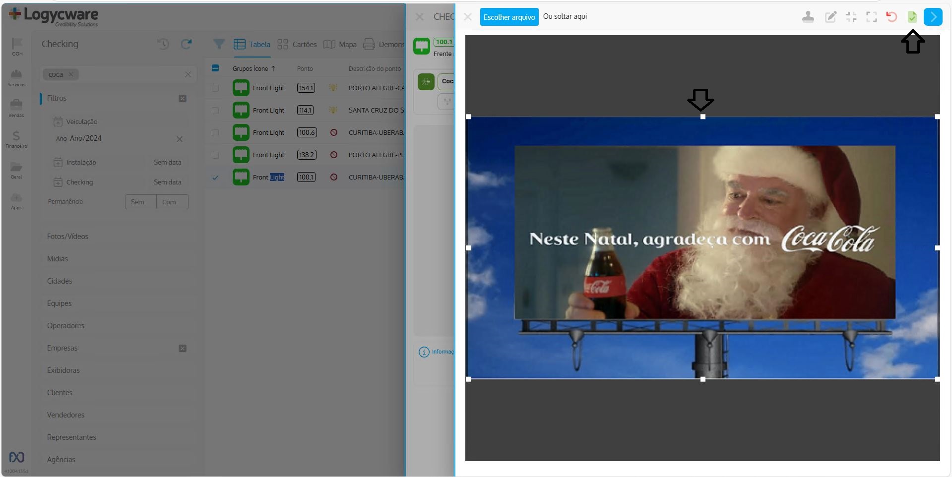This screenshot has height=477, width=952.
Task: Open the Geral folder sidebar icon
Action: 16,170
